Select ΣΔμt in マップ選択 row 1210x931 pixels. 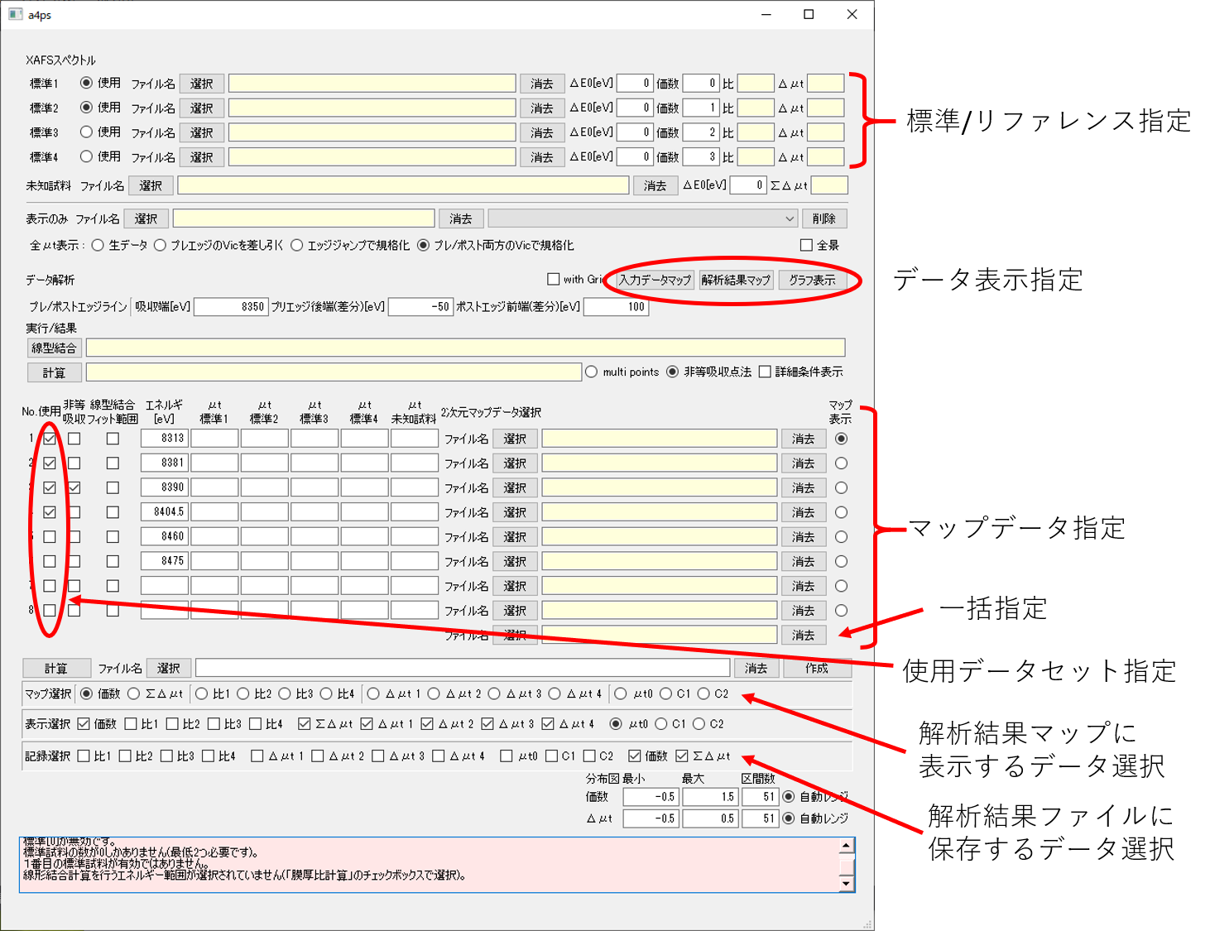134,693
